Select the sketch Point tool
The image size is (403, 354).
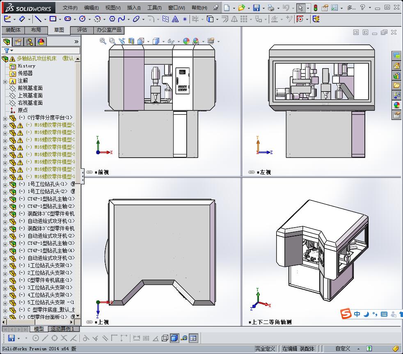[185, 19]
